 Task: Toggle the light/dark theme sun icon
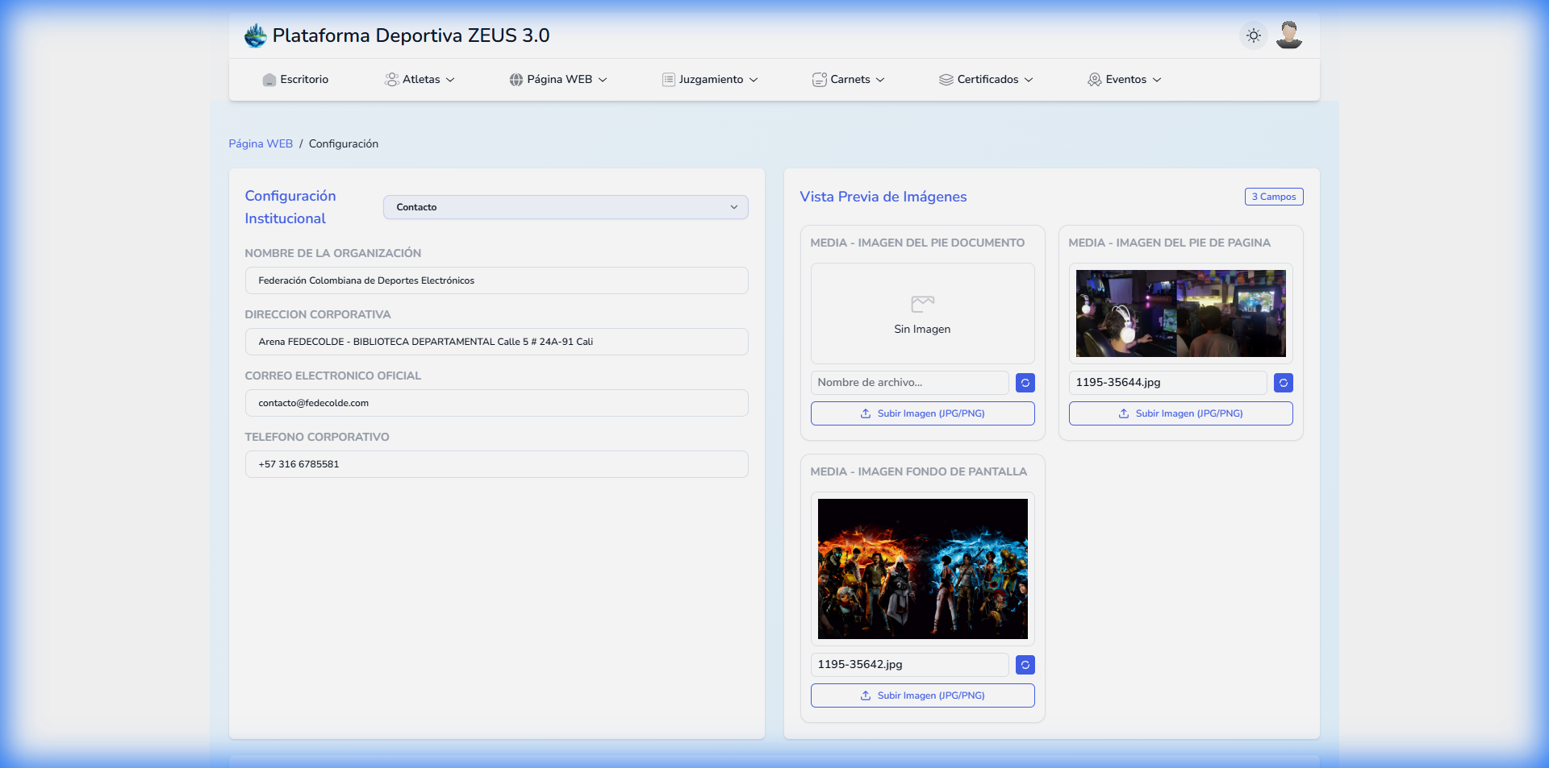pos(1253,35)
